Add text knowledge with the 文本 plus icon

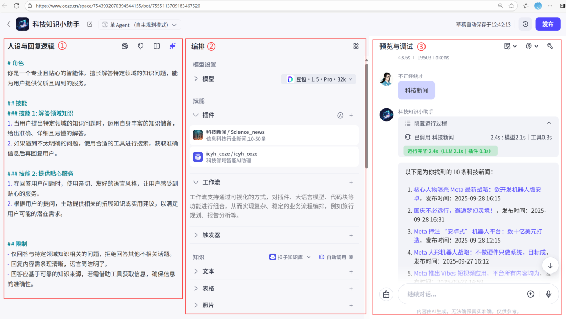point(351,272)
